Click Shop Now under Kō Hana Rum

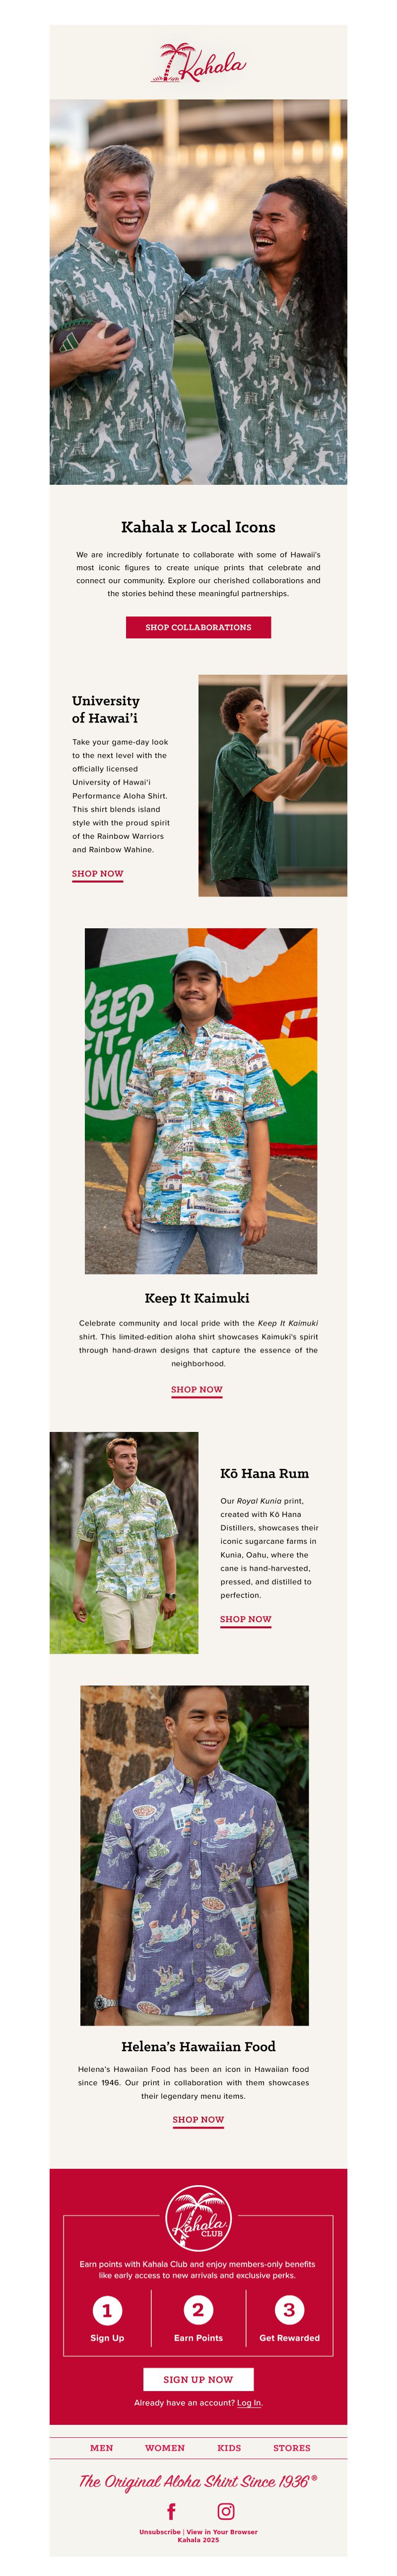coord(245,1619)
